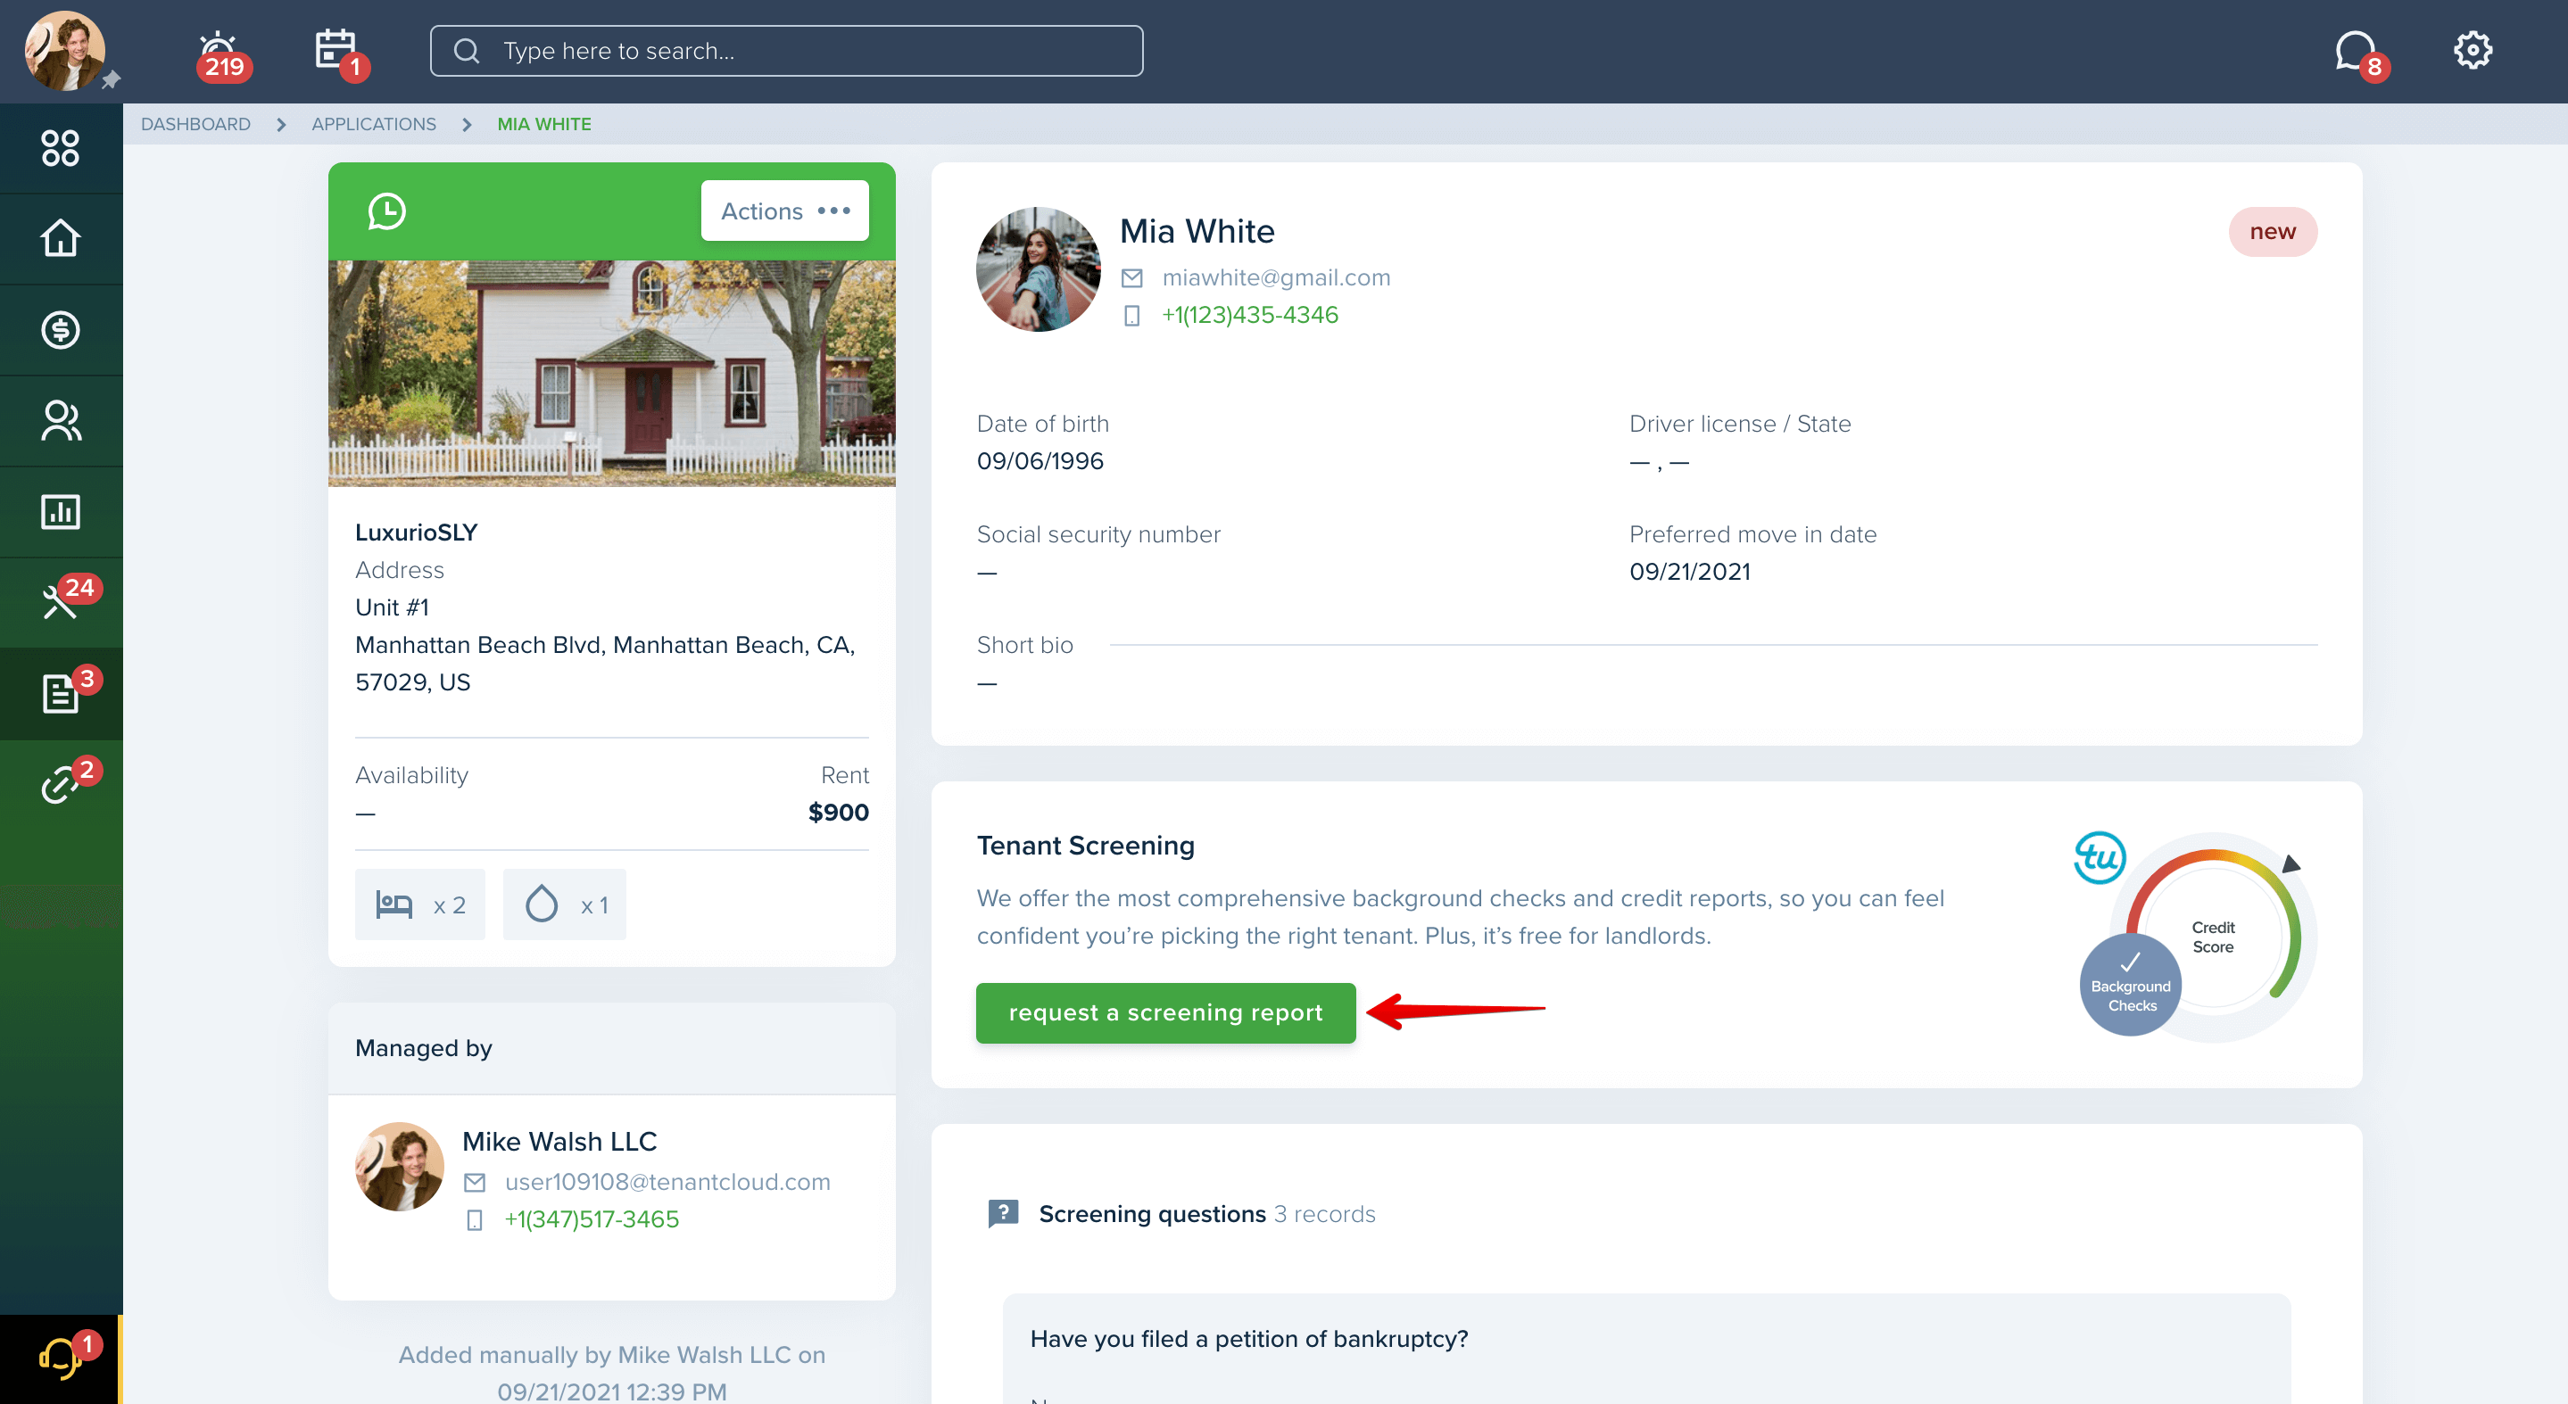The height and width of the screenshot is (1404, 2568).
Task: Click the $900 rent amount
Action: [x=837, y=813]
